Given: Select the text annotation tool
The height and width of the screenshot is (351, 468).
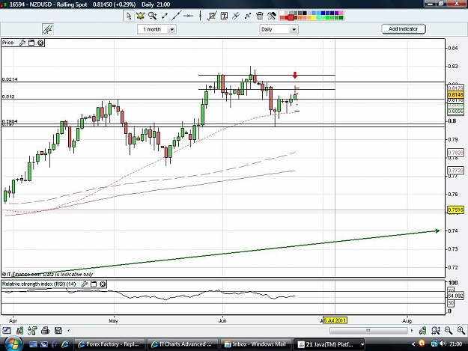Looking at the screenshot, I should pos(224,16).
